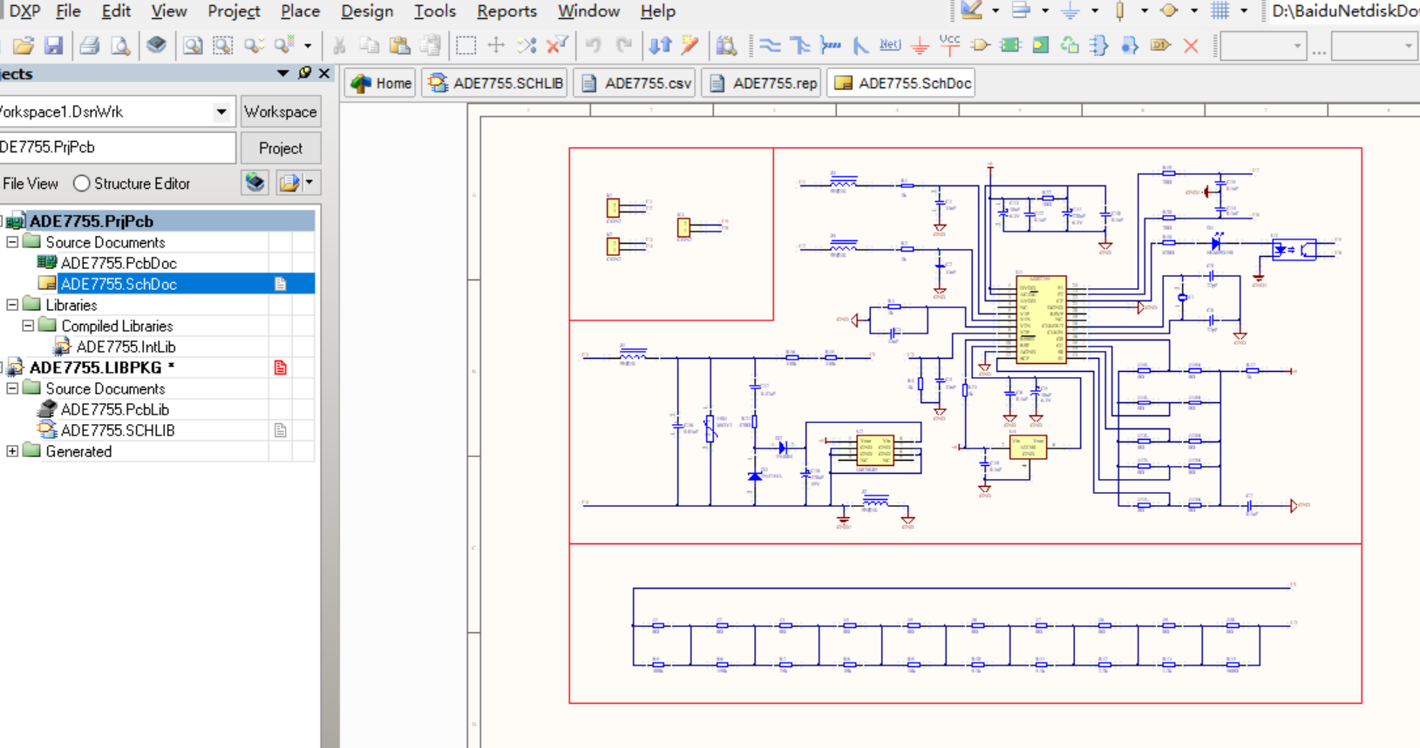Viewport: 1420px width, 748px height.
Task: Click the Open document folder icon
Action: [24, 45]
